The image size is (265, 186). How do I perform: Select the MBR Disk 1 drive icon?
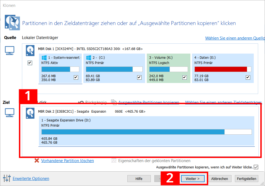[30, 50]
